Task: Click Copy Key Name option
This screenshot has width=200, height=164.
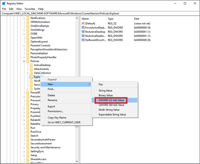Action: point(57,118)
